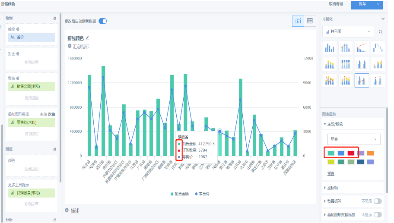Open 数值 settings gear
Viewport: 394px width, 223px height.
(18, 78)
